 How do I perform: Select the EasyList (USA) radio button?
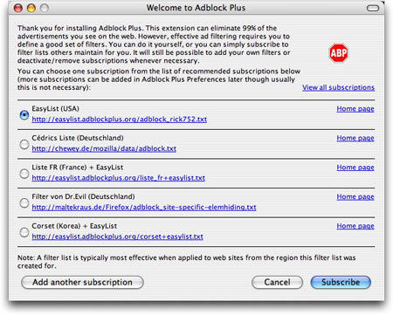[x=24, y=115]
